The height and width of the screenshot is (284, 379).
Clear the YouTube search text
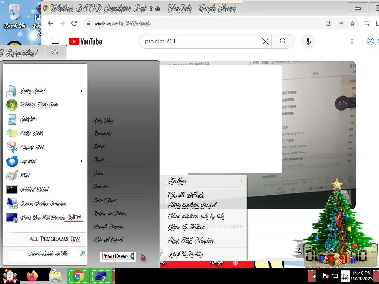tap(265, 41)
